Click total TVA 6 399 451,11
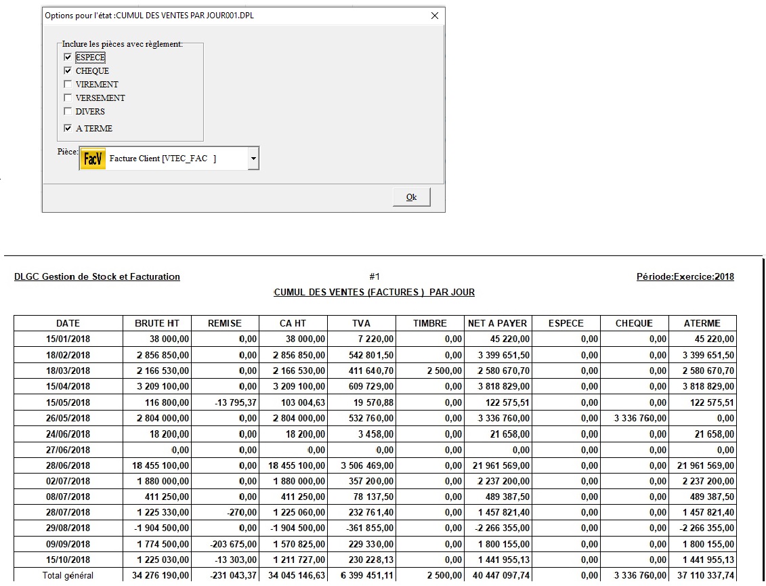Image resolution: width=766 pixels, height=586 pixels. 367,575
